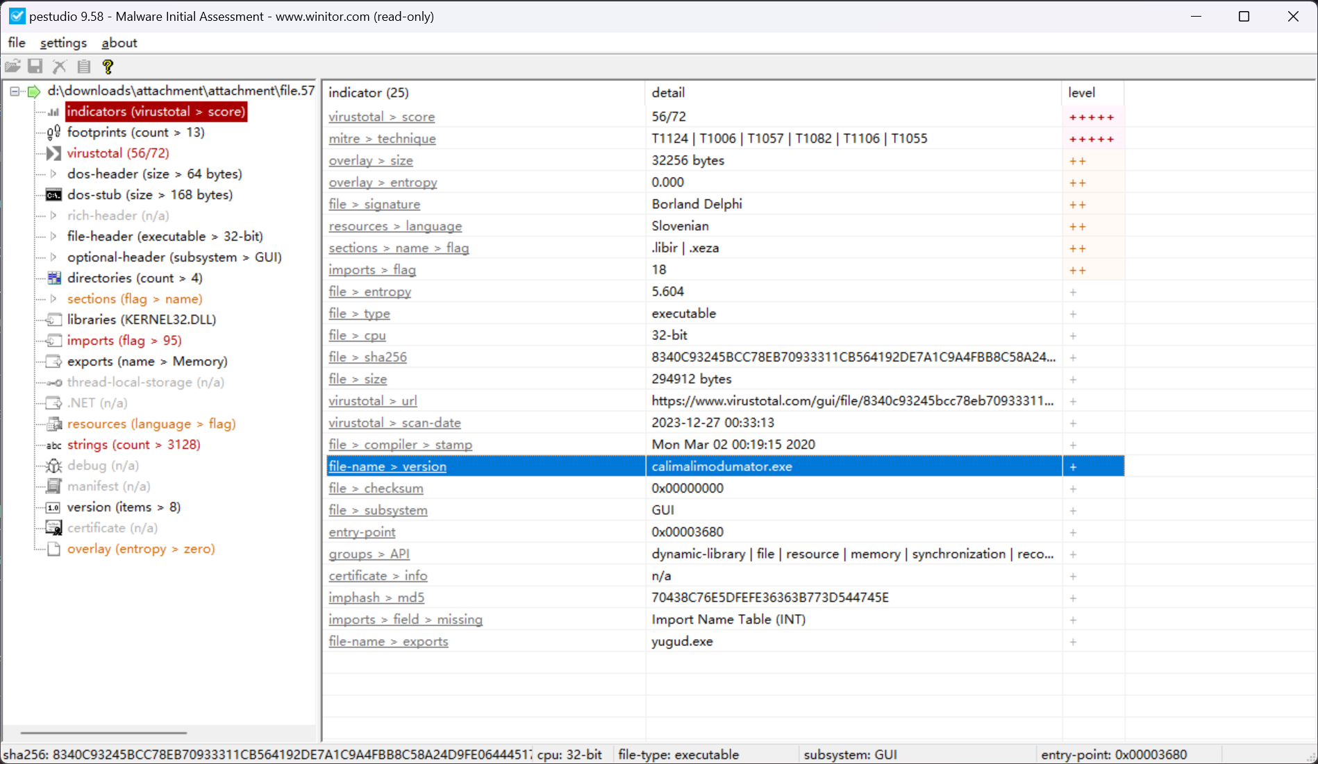This screenshot has width=1318, height=764.
Task: Click the thread-local-storage node icon
Action: tap(53, 382)
